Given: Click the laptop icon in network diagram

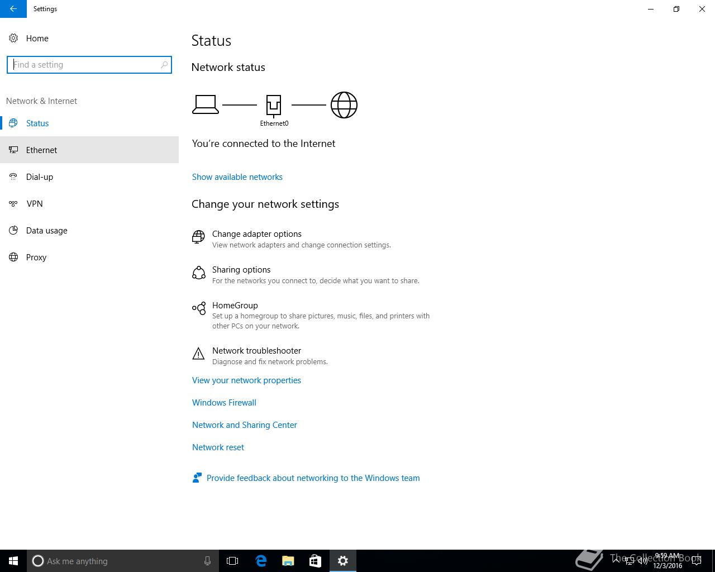Looking at the screenshot, I should point(206,104).
